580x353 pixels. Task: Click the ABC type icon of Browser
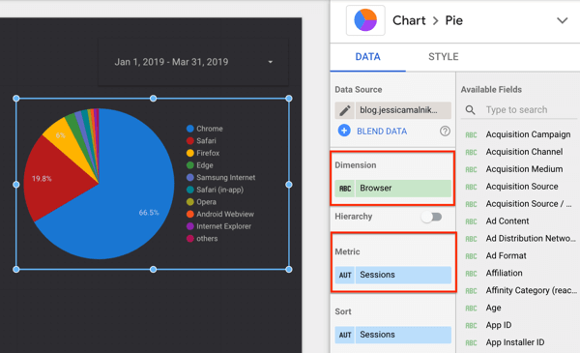click(x=345, y=189)
